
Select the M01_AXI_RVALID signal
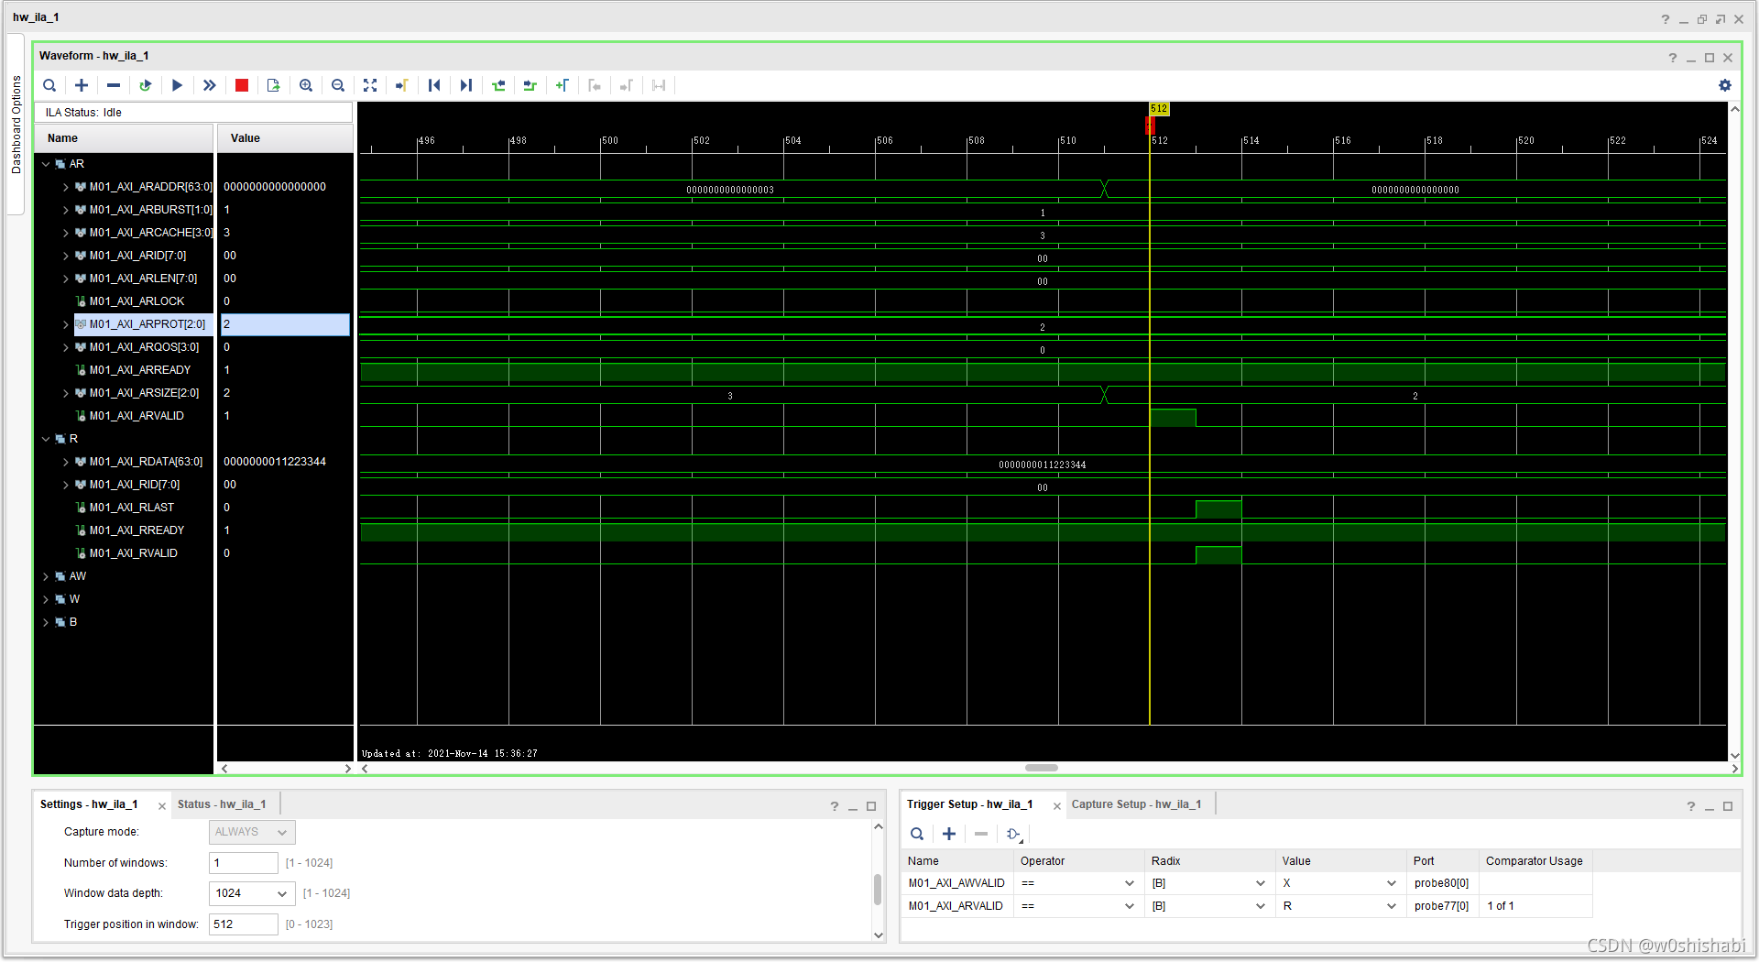(x=134, y=553)
